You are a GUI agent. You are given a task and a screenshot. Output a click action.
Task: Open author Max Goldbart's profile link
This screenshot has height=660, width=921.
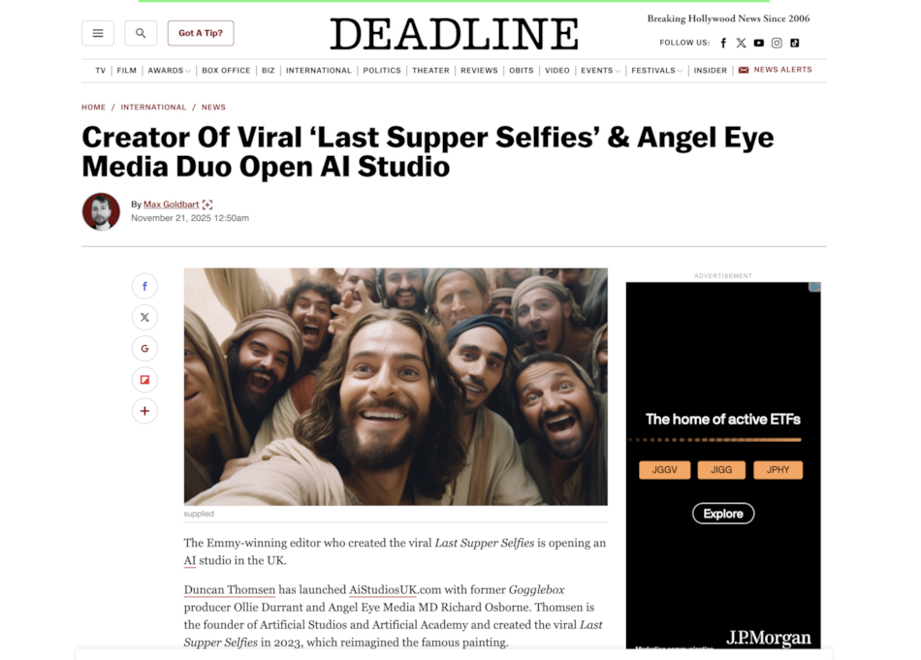tap(171, 204)
